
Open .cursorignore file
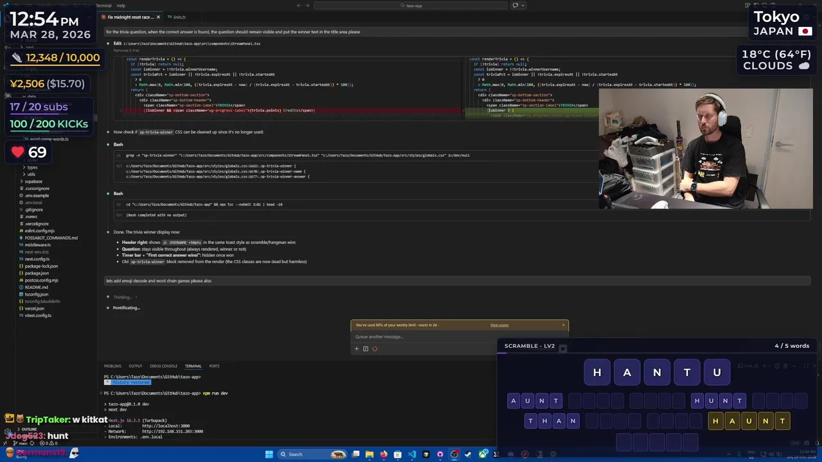pos(37,189)
